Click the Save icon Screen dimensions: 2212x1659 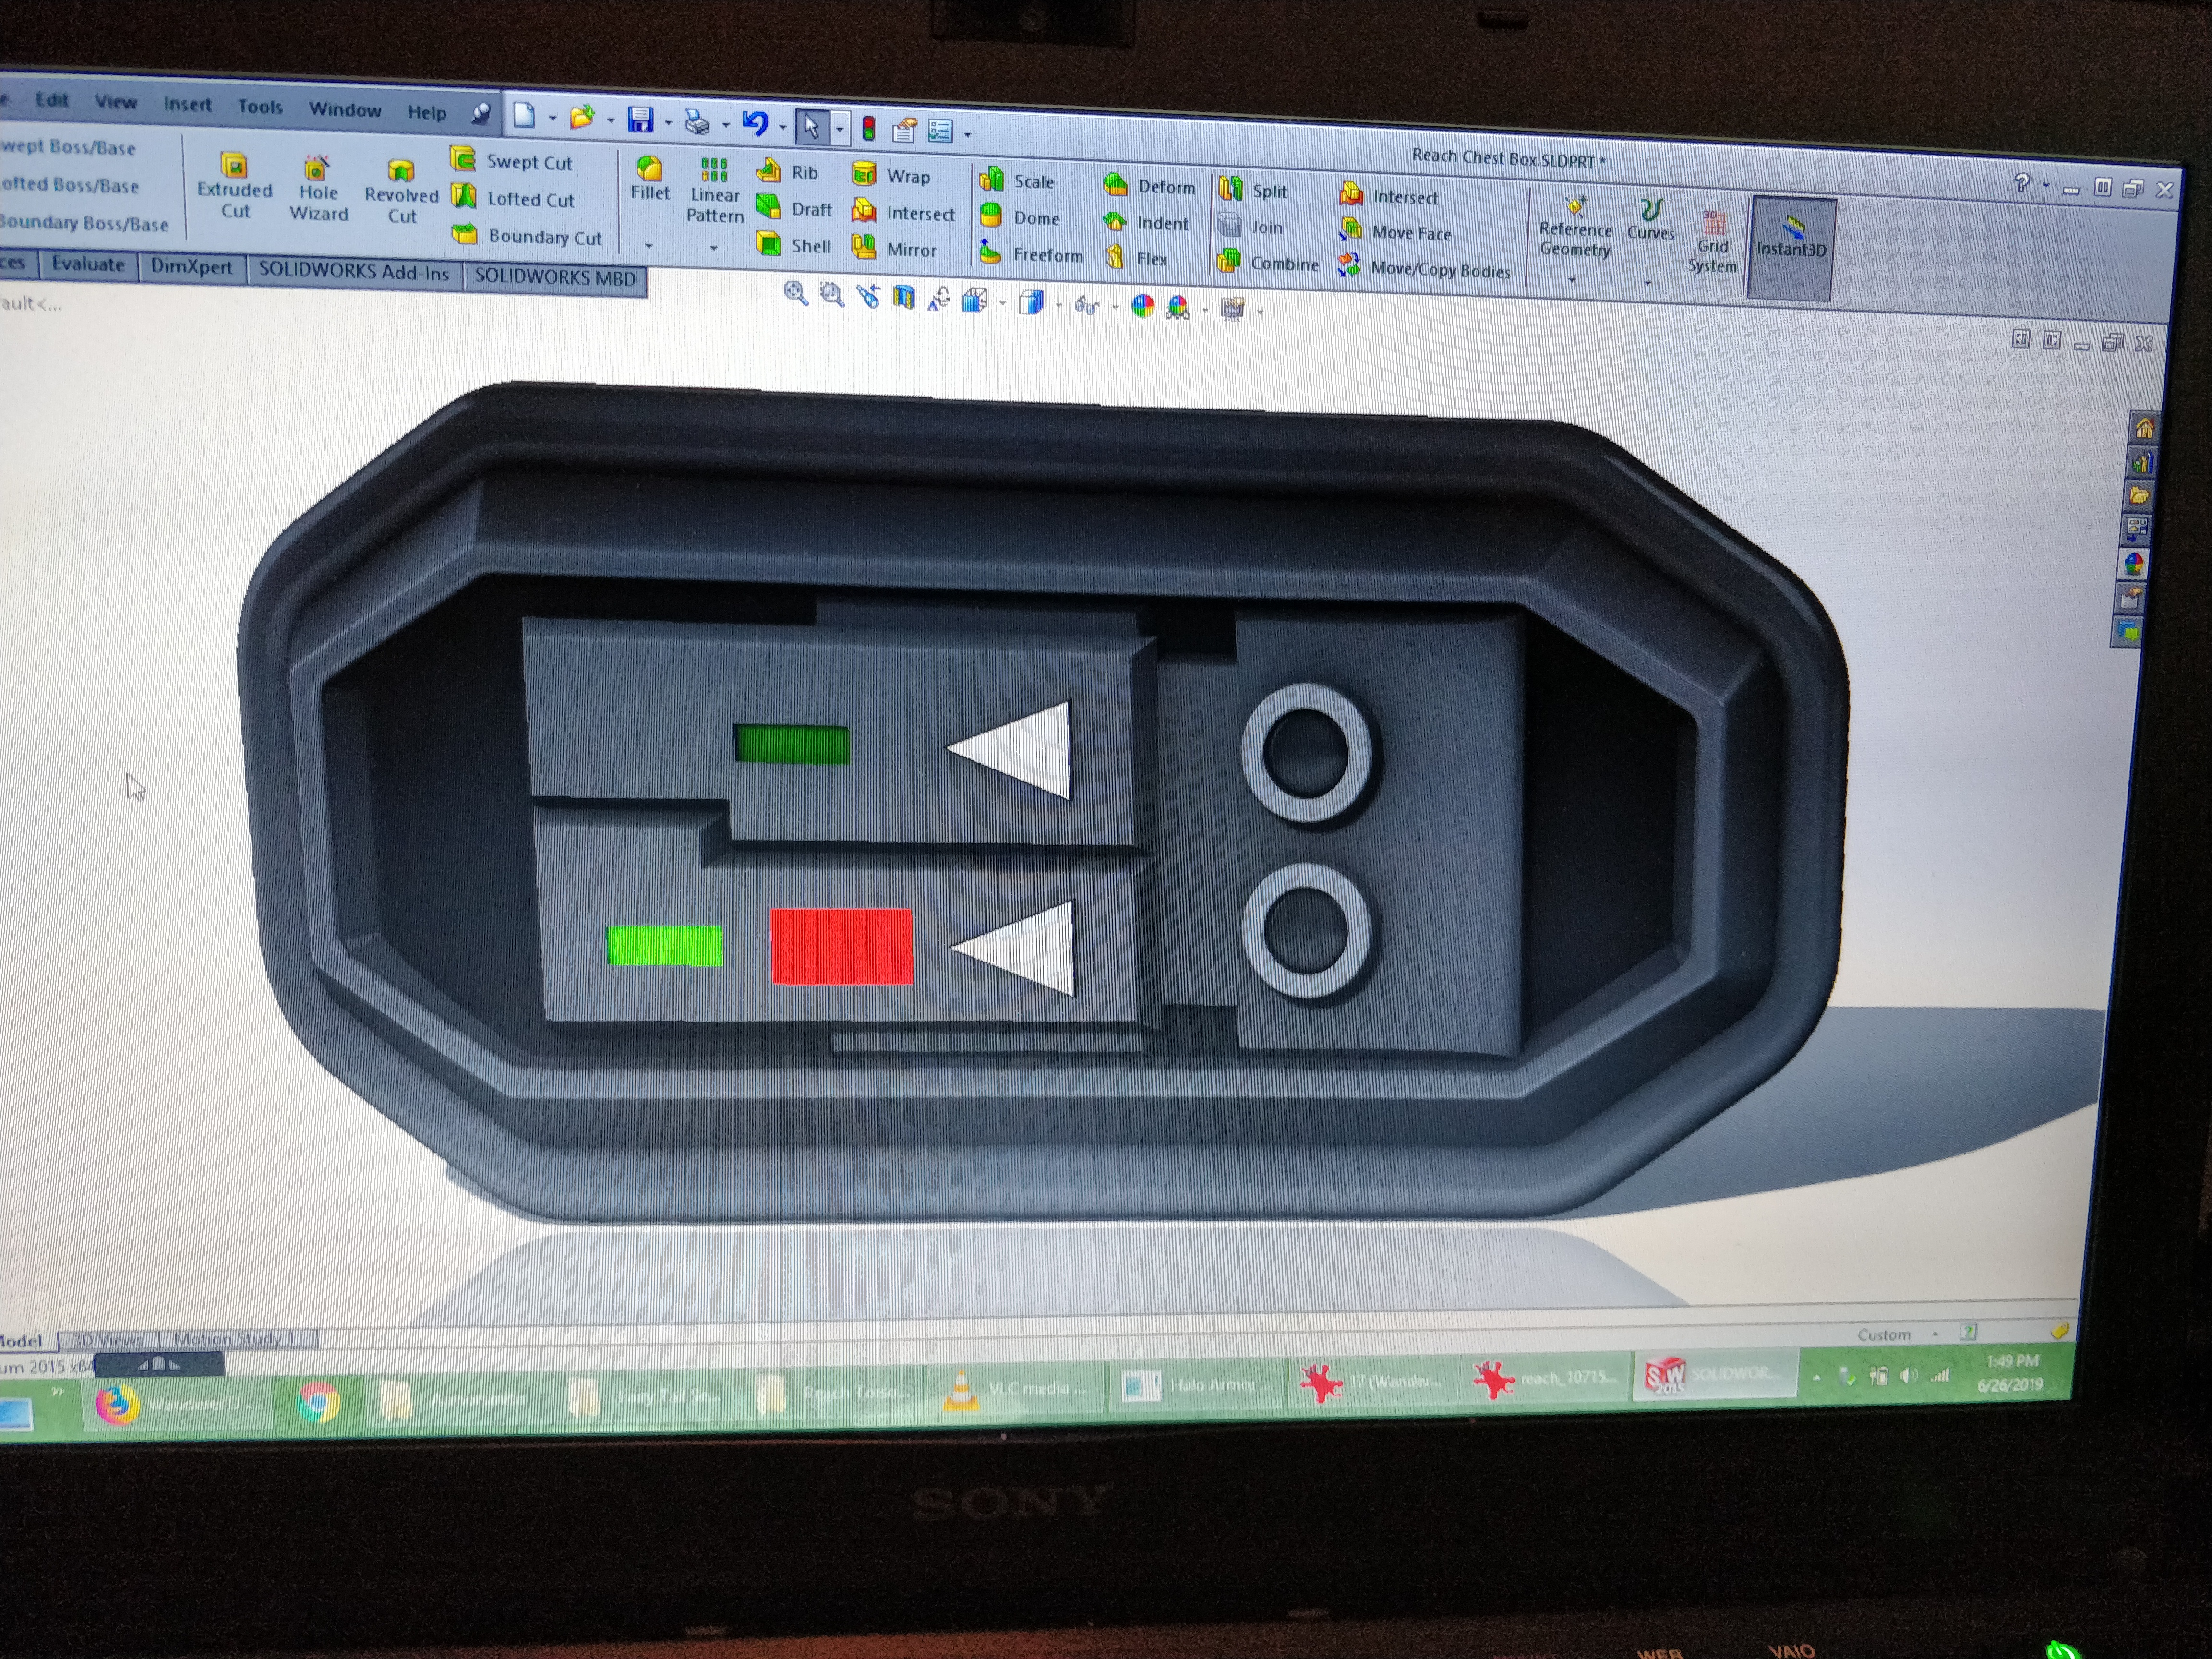point(640,120)
